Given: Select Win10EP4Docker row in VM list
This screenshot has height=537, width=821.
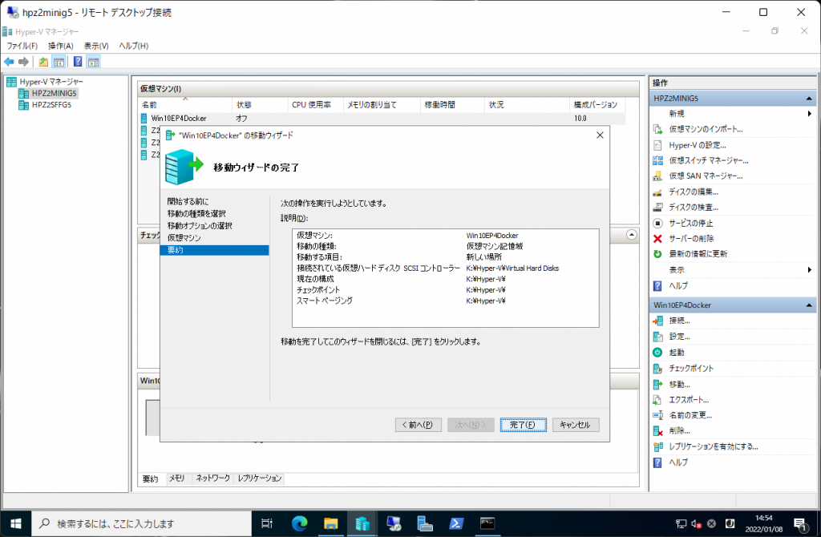Looking at the screenshot, I should (x=382, y=119).
